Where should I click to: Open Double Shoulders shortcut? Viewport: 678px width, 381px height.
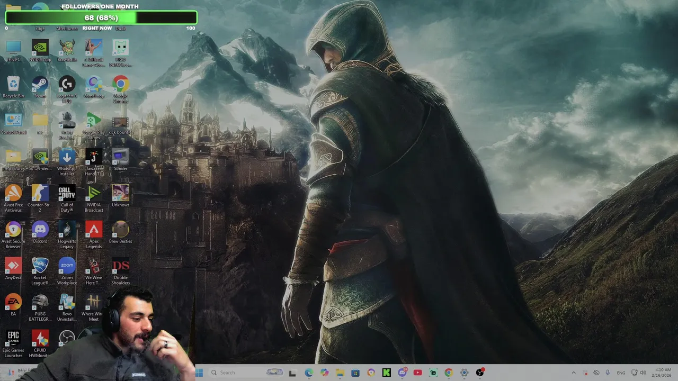click(x=120, y=271)
